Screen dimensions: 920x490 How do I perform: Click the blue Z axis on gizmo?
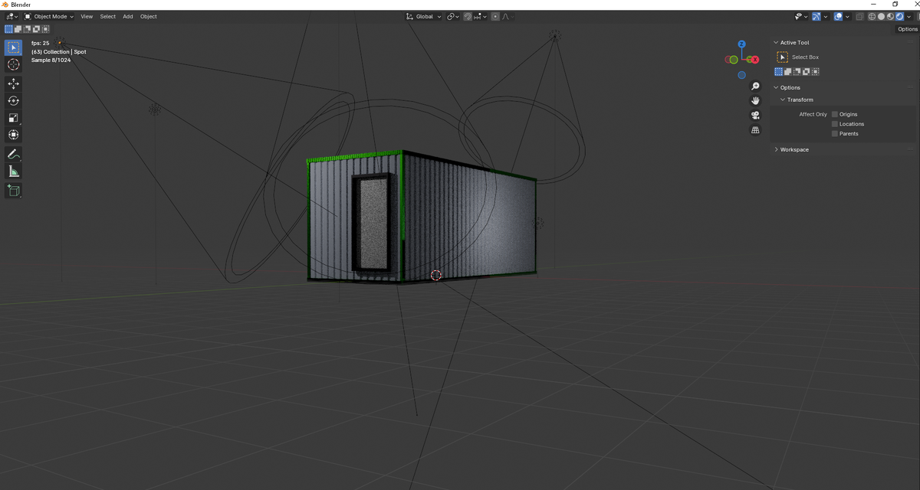[742, 44]
